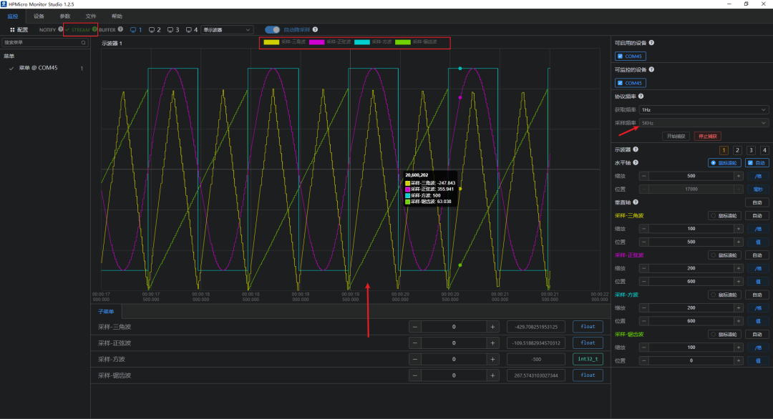The height and width of the screenshot is (419, 773).
Task: Toggle the 自动降采样 switch
Action: point(272,30)
